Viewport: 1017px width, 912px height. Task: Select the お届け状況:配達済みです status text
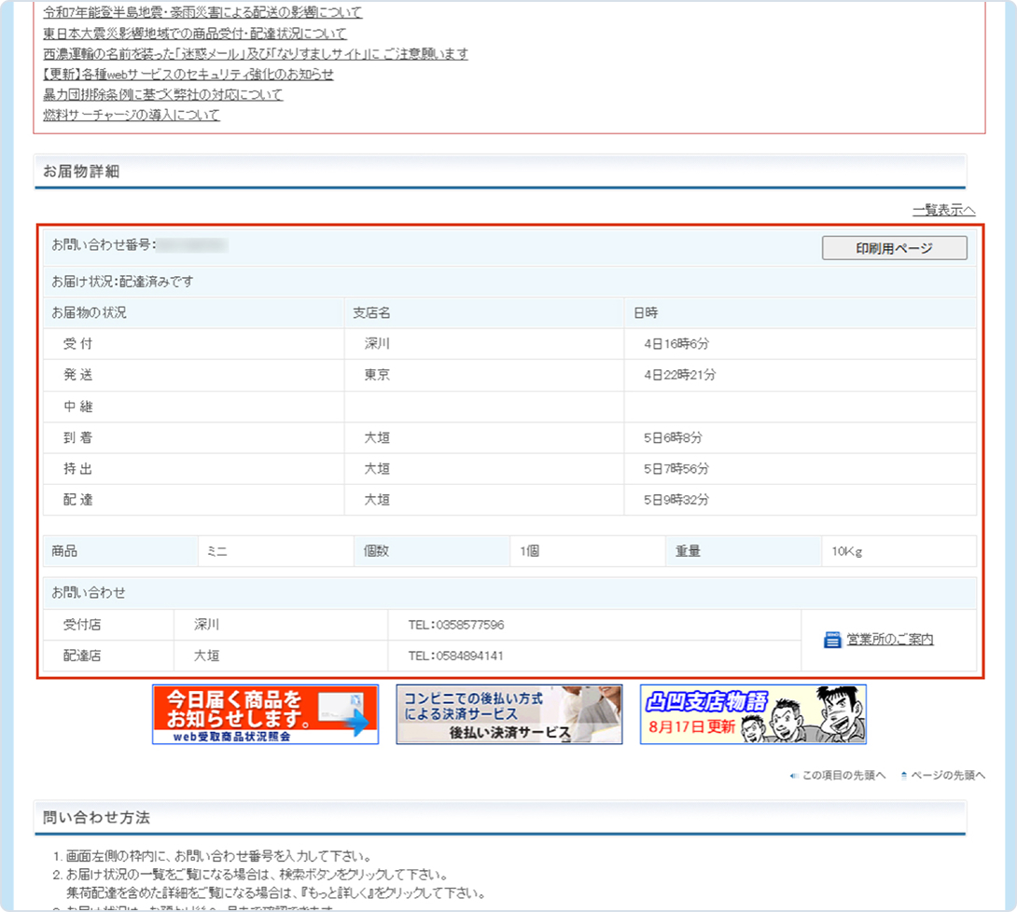pyautogui.click(x=122, y=282)
